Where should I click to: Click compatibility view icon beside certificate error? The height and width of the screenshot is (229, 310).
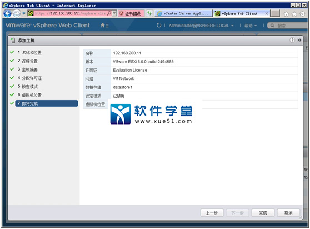point(149,13)
